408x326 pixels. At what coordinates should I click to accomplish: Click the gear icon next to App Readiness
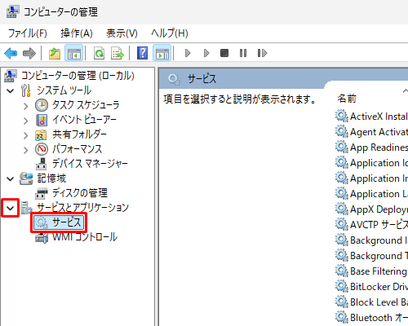pos(342,148)
